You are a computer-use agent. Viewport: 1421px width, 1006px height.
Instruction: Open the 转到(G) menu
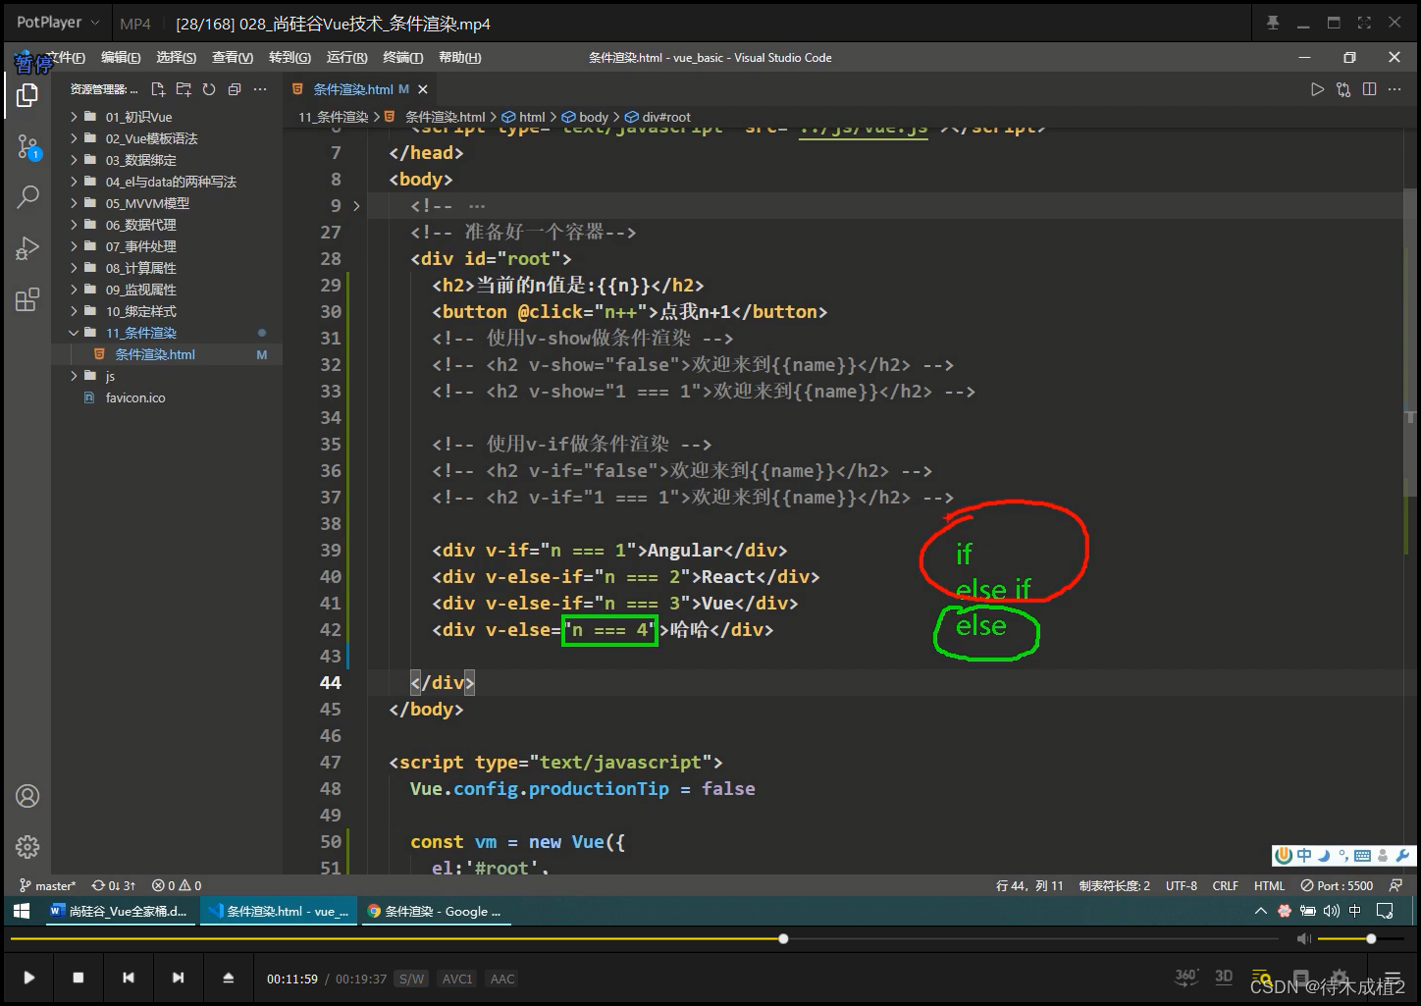click(289, 58)
